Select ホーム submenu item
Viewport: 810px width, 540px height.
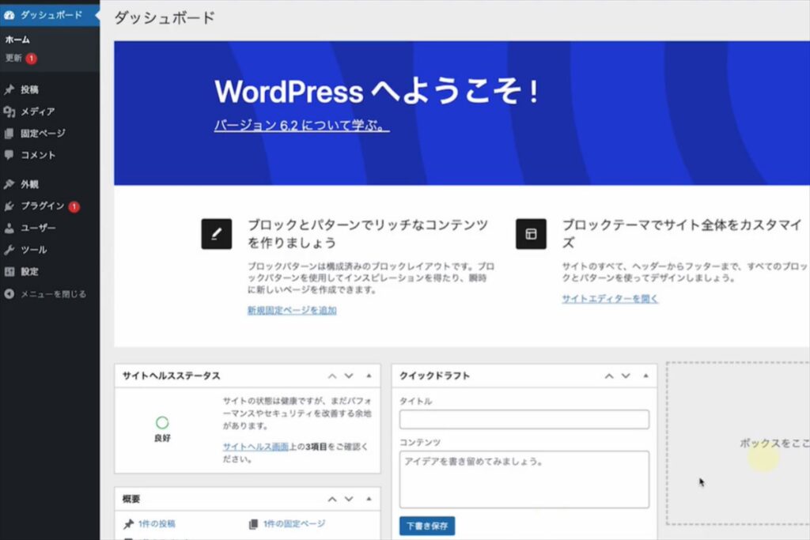(17, 40)
